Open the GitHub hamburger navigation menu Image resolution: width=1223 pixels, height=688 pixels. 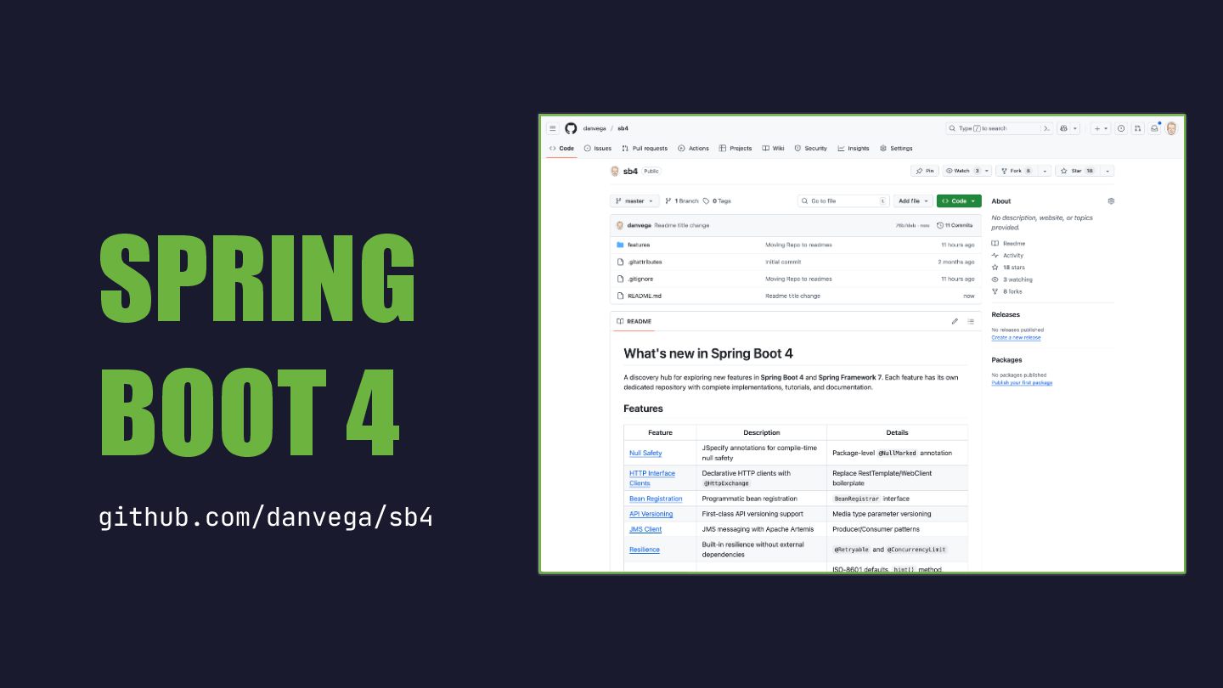(x=553, y=128)
